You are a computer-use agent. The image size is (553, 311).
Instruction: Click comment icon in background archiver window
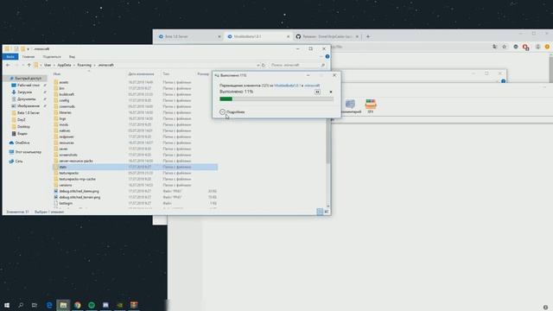tap(350, 106)
